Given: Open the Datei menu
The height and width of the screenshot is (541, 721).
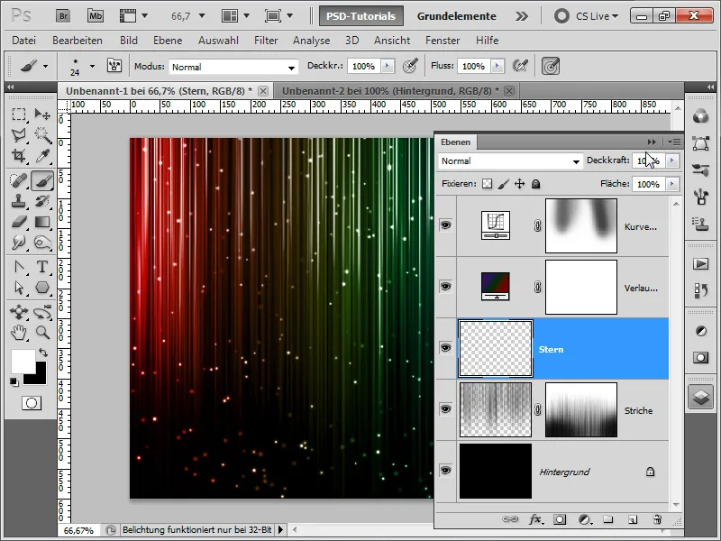Looking at the screenshot, I should [24, 41].
